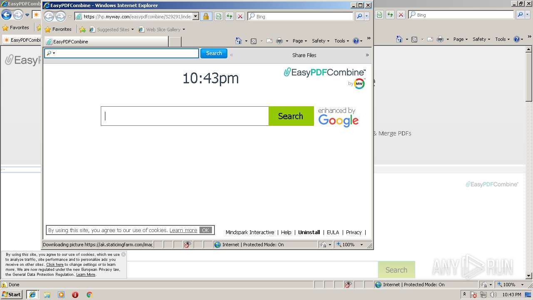Click the Home icon in front window toolbar
The image size is (533, 300).
pyautogui.click(x=239, y=41)
